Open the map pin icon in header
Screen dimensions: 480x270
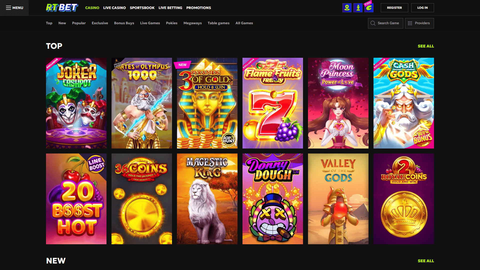pyautogui.click(x=347, y=8)
